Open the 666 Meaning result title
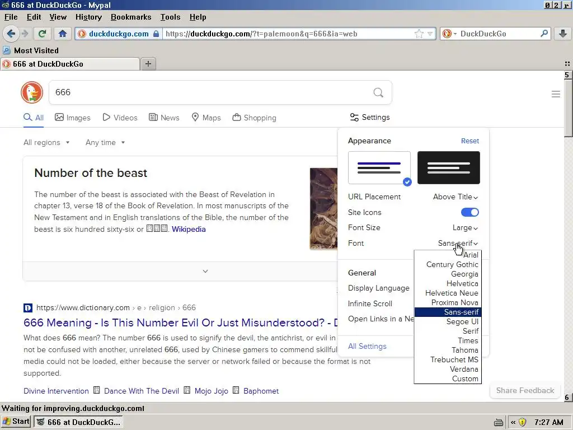 point(181,323)
